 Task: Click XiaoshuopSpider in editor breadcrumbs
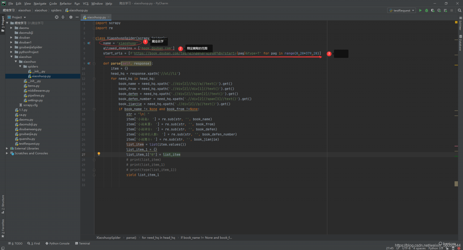click(x=109, y=238)
